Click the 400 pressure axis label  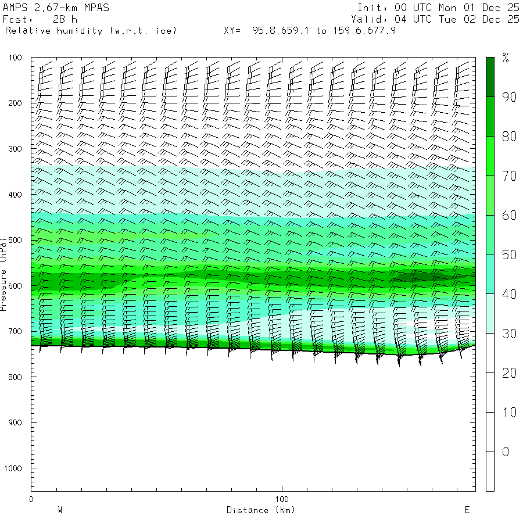pos(15,195)
